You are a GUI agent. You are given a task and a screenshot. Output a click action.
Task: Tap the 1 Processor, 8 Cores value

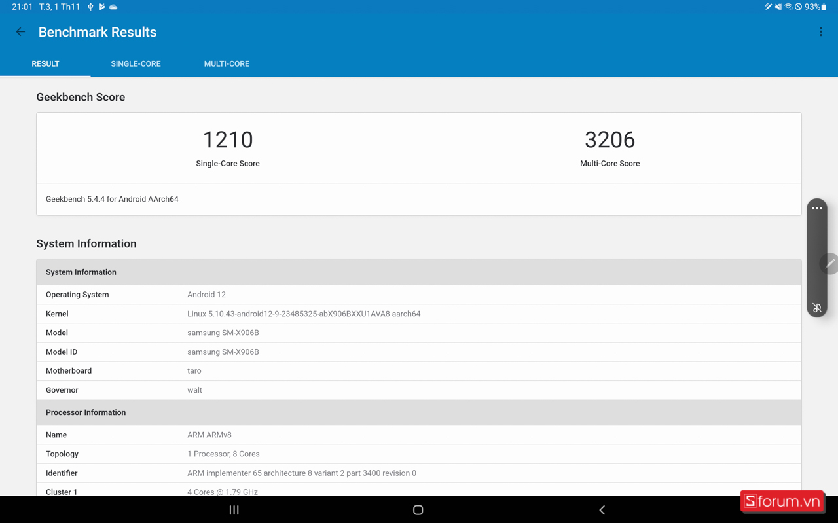223,454
